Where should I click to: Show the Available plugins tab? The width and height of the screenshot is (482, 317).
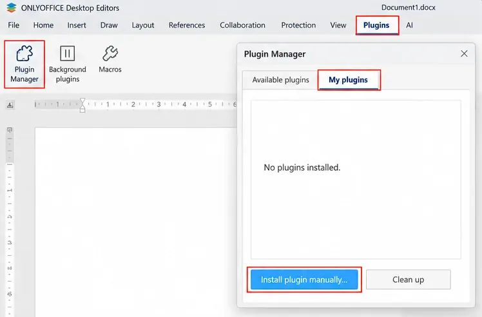(280, 80)
